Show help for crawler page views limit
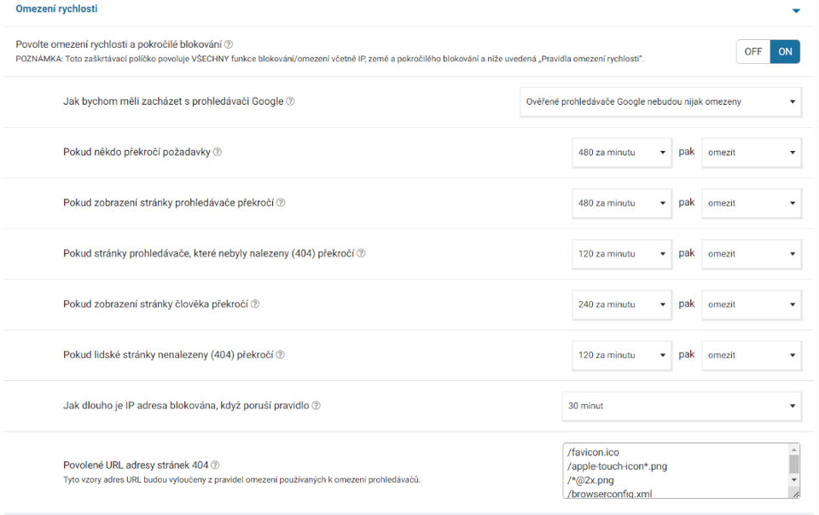Image resolution: width=819 pixels, height=515 pixels. click(x=281, y=202)
